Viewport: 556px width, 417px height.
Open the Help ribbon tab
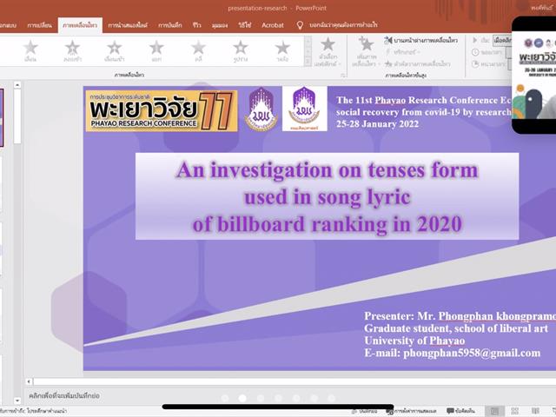(245, 25)
